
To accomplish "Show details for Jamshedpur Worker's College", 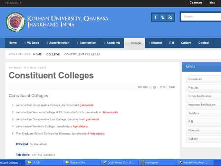I will 81,127.
